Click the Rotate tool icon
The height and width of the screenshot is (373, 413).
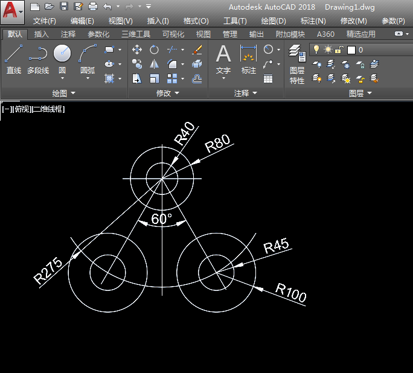(x=155, y=49)
